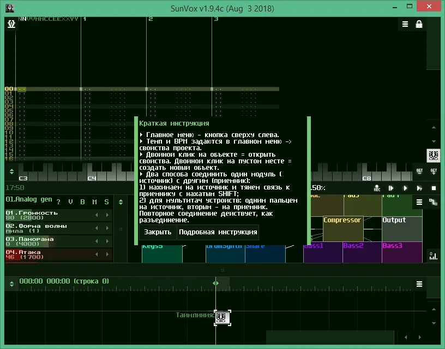Expand the module controller panel arrows

tap(121, 202)
